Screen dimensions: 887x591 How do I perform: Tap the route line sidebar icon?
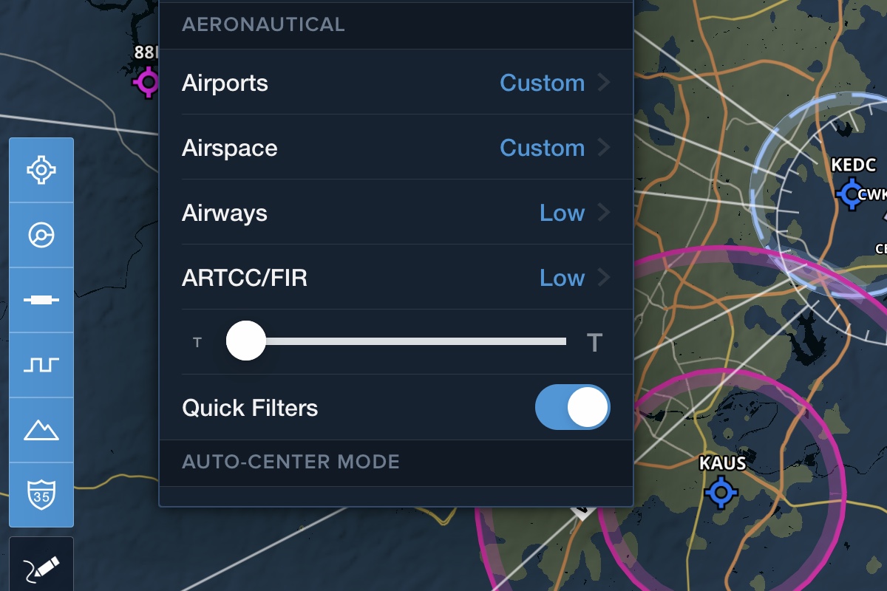(41, 300)
